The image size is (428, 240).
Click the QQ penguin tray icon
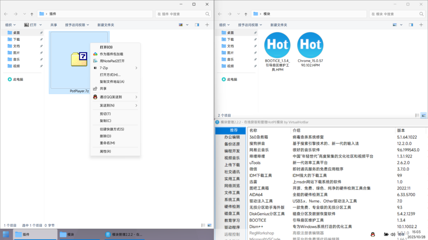click(373, 234)
